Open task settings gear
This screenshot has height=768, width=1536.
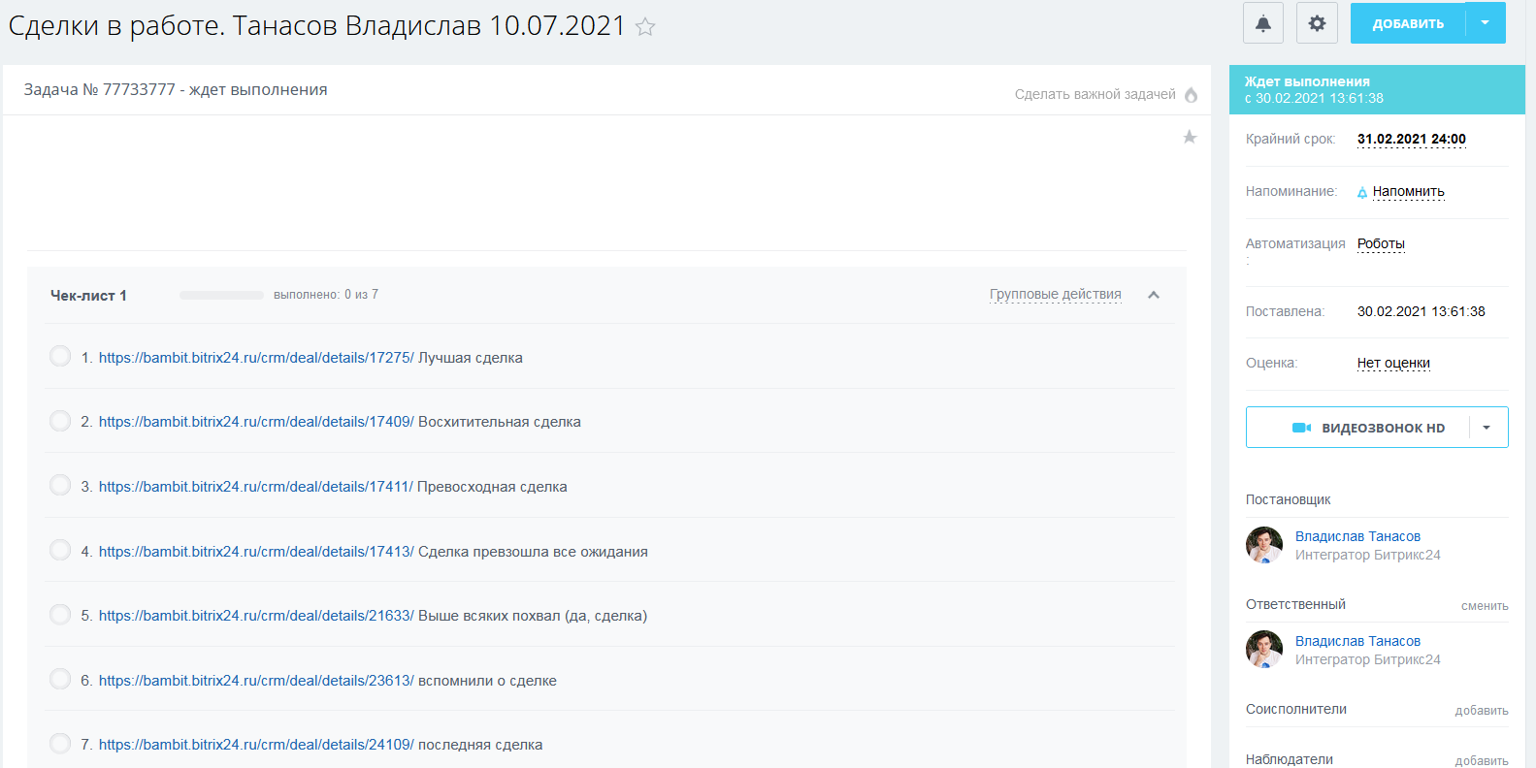pyautogui.click(x=1317, y=23)
